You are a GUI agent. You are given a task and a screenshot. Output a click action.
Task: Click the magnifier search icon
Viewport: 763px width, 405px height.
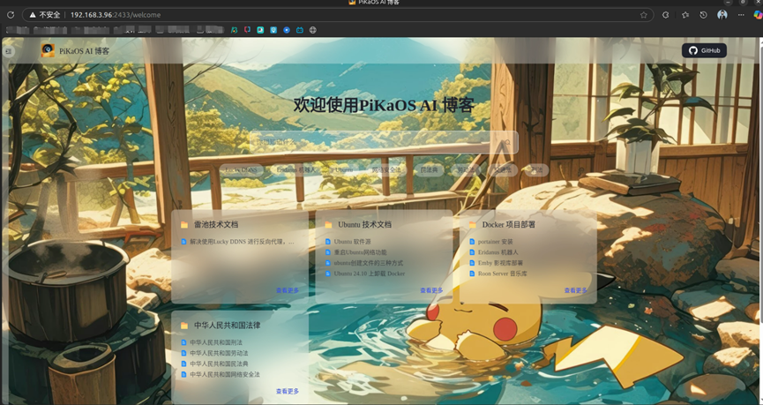click(x=507, y=142)
